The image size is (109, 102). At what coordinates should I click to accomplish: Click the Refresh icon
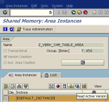click(12, 29)
